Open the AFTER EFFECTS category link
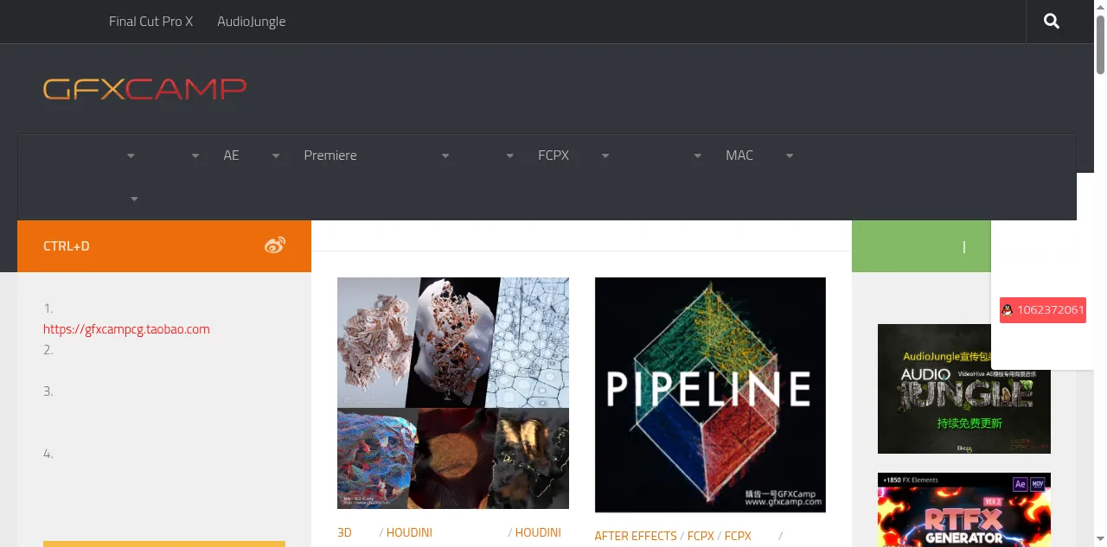 636,536
